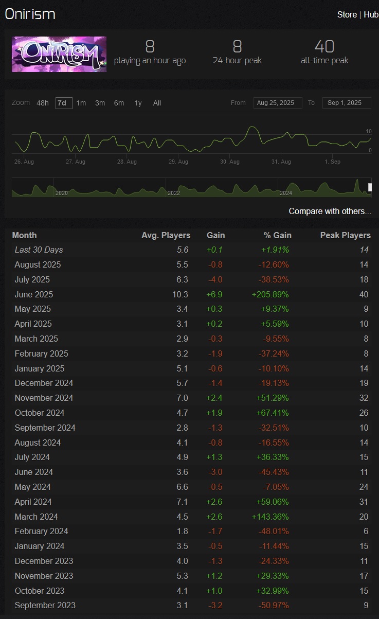Select the August 2025 row label
The image size is (379, 619).
click(38, 264)
